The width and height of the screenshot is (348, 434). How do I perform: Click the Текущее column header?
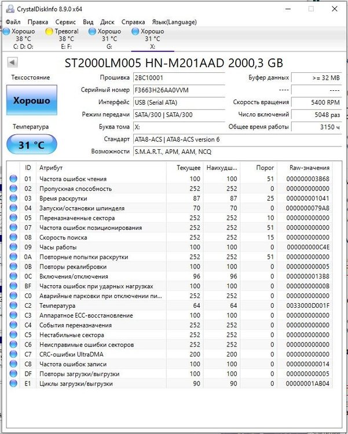(x=185, y=168)
